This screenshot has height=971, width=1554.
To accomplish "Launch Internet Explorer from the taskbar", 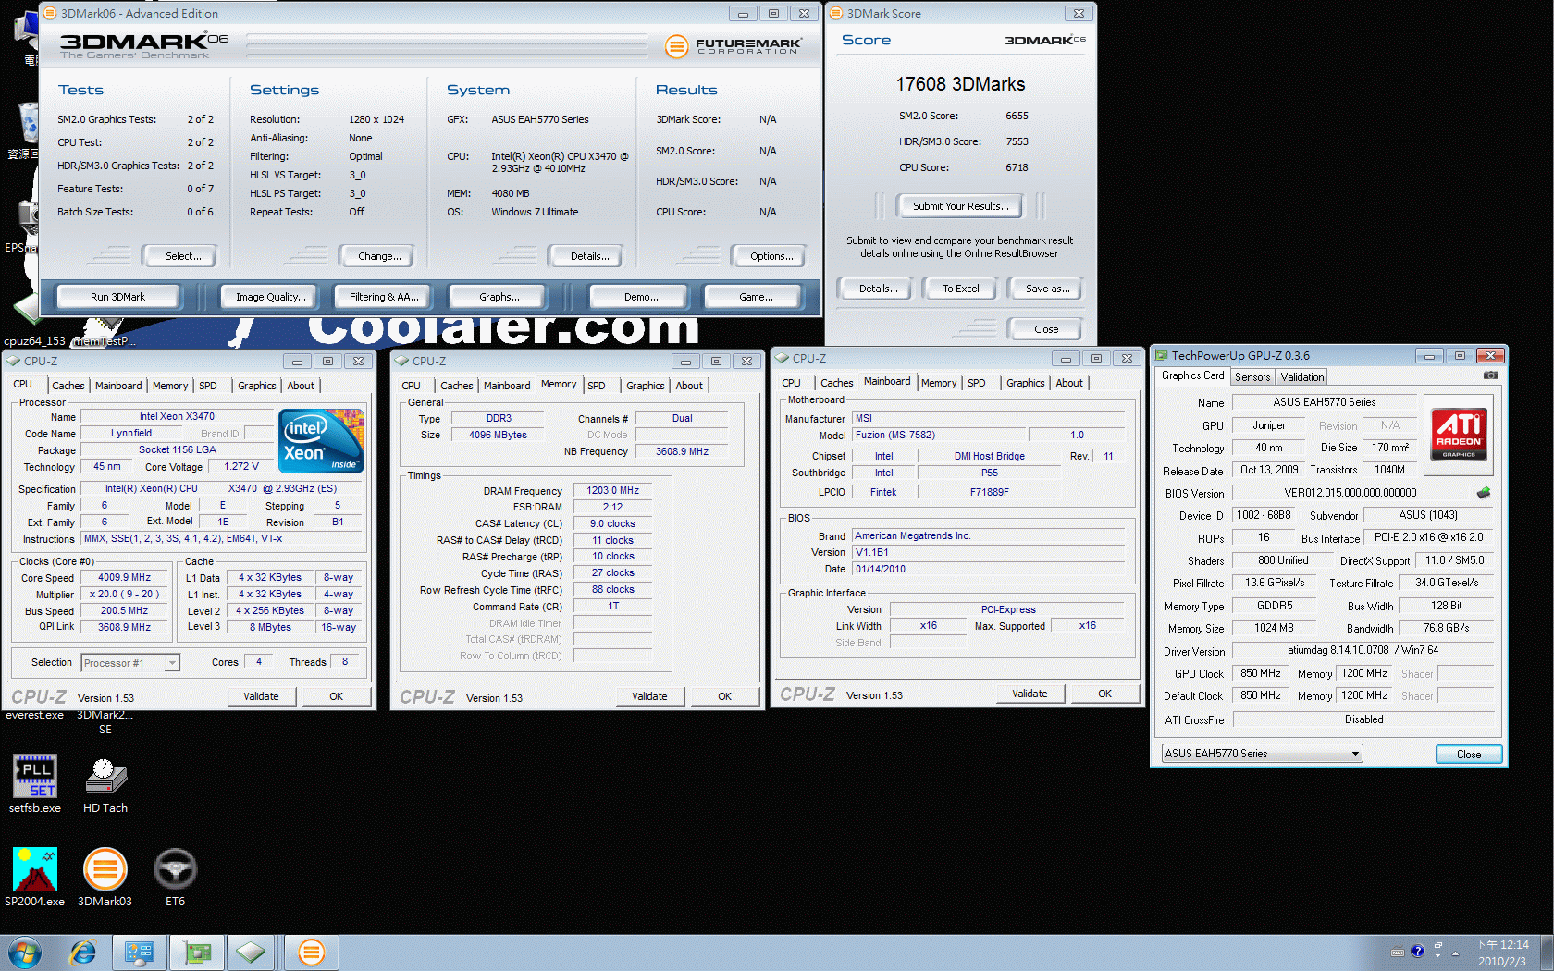I will click(x=83, y=952).
